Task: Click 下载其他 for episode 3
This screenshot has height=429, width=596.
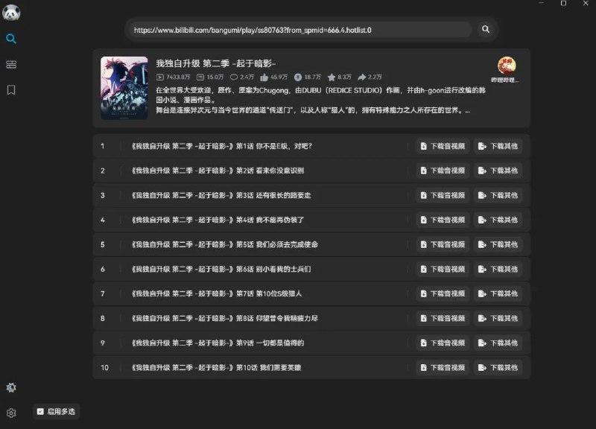Action: (498, 195)
